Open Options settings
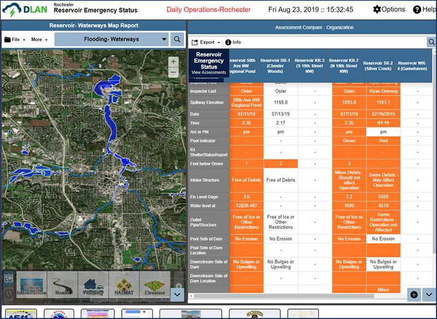Screen dimensions: 437x319 pos(389,9)
